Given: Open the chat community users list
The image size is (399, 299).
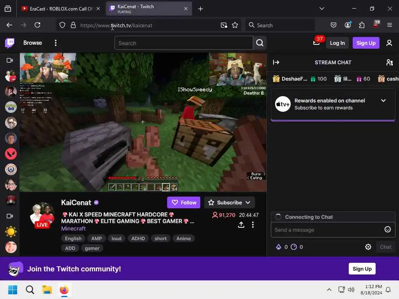Looking at the screenshot, I should (389, 62).
